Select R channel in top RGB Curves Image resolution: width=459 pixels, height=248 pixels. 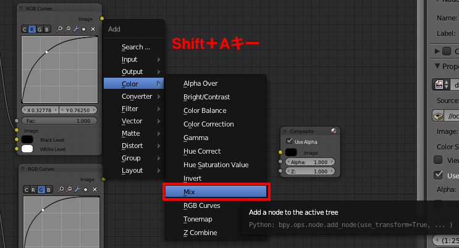pyautogui.click(x=32, y=29)
